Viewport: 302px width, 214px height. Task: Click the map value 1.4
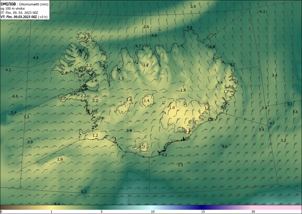(146, 101)
